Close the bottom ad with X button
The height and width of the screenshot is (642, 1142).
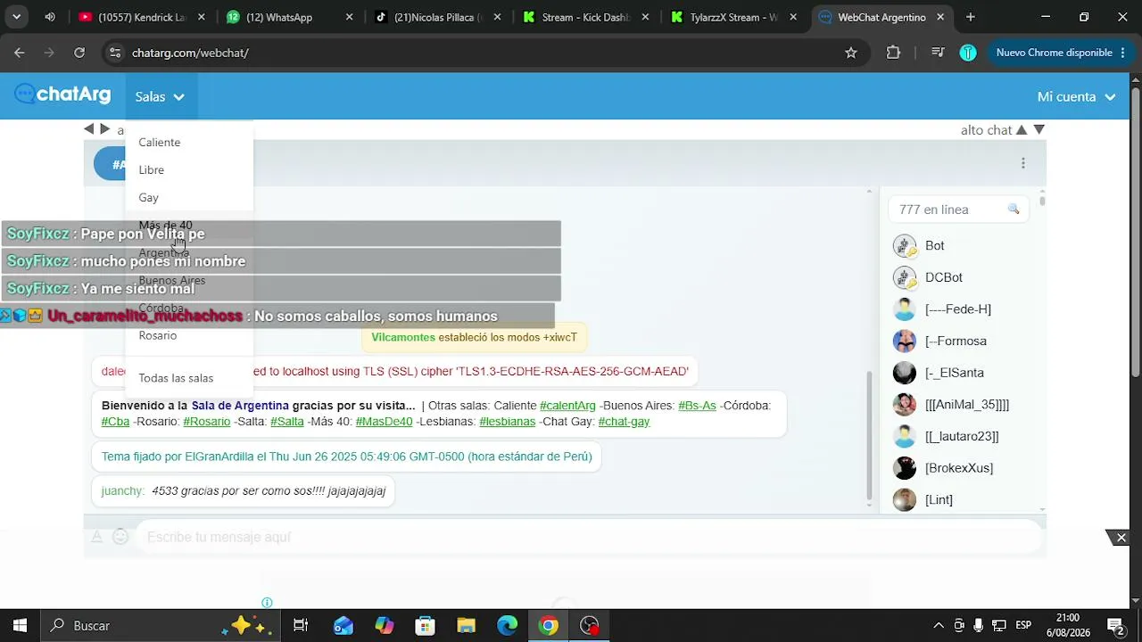pyautogui.click(x=1121, y=538)
